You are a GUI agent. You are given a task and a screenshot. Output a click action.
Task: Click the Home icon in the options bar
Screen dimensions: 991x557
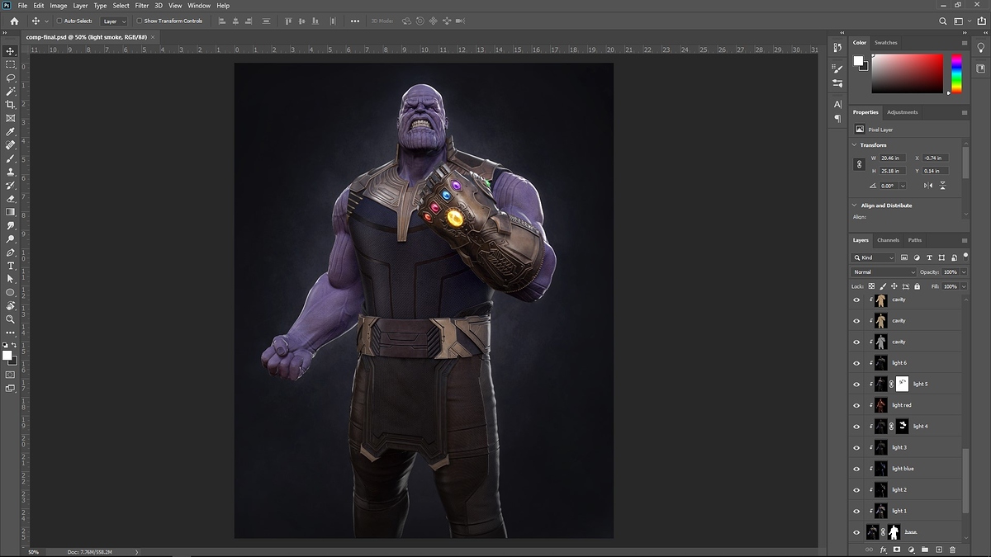[x=14, y=21]
